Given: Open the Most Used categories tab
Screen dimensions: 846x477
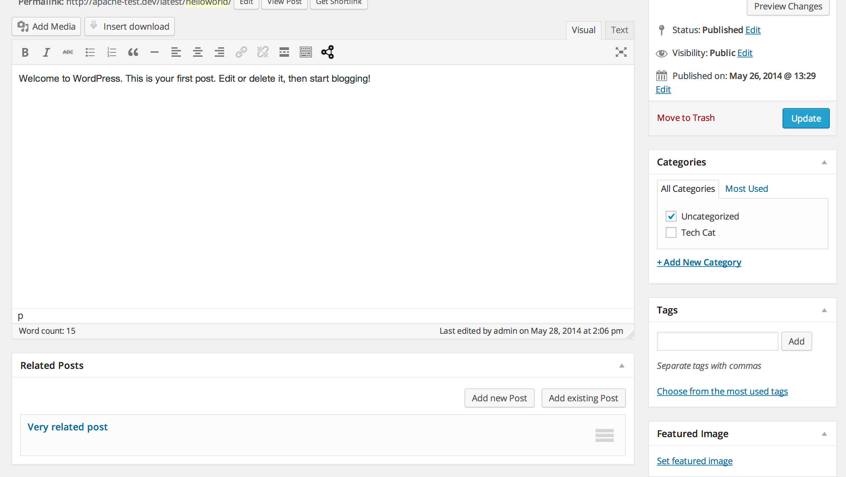Looking at the screenshot, I should (x=746, y=189).
